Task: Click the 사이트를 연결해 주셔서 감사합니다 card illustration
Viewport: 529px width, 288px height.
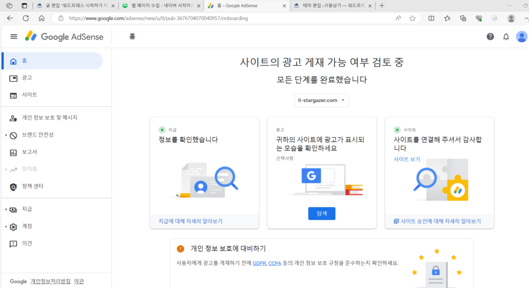Action: [x=441, y=180]
